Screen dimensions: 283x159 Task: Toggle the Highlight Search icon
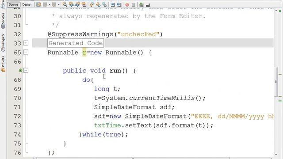click(x=84, y=5)
